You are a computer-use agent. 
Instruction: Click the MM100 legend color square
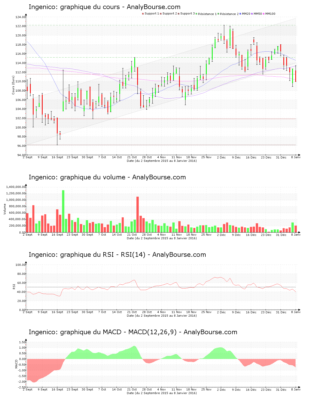[x=264, y=14]
